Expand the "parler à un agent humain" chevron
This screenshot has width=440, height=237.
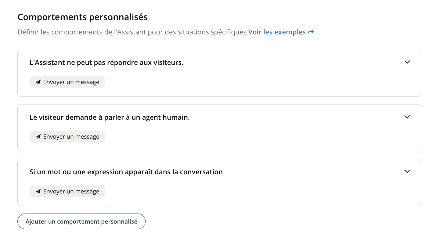point(407,117)
